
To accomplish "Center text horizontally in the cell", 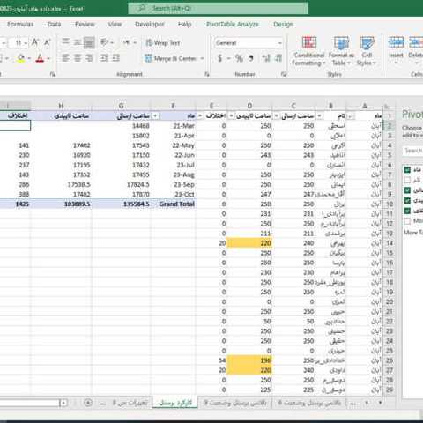I will [x=78, y=58].
